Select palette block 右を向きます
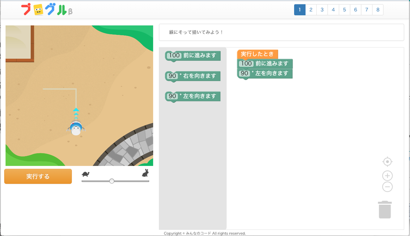This screenshot has height=236, width=410. coord(193,76)
